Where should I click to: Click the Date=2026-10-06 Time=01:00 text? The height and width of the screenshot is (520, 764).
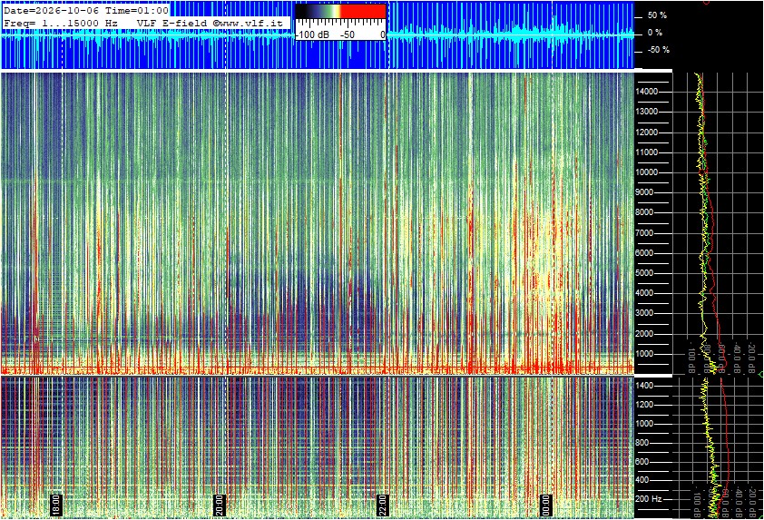[86, 10]
